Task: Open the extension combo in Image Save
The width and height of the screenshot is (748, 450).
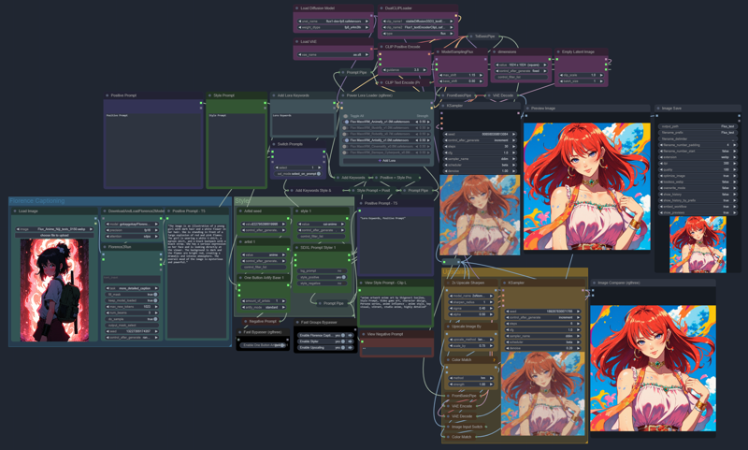Action: click(698, 157)
